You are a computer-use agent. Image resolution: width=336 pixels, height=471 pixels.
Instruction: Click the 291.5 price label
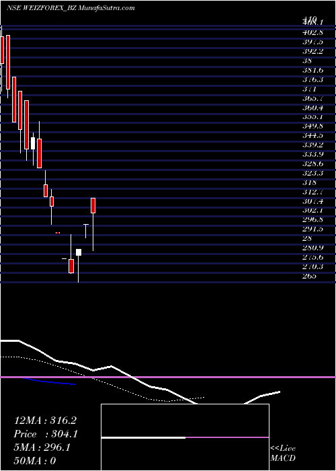[x=312, y=229]
